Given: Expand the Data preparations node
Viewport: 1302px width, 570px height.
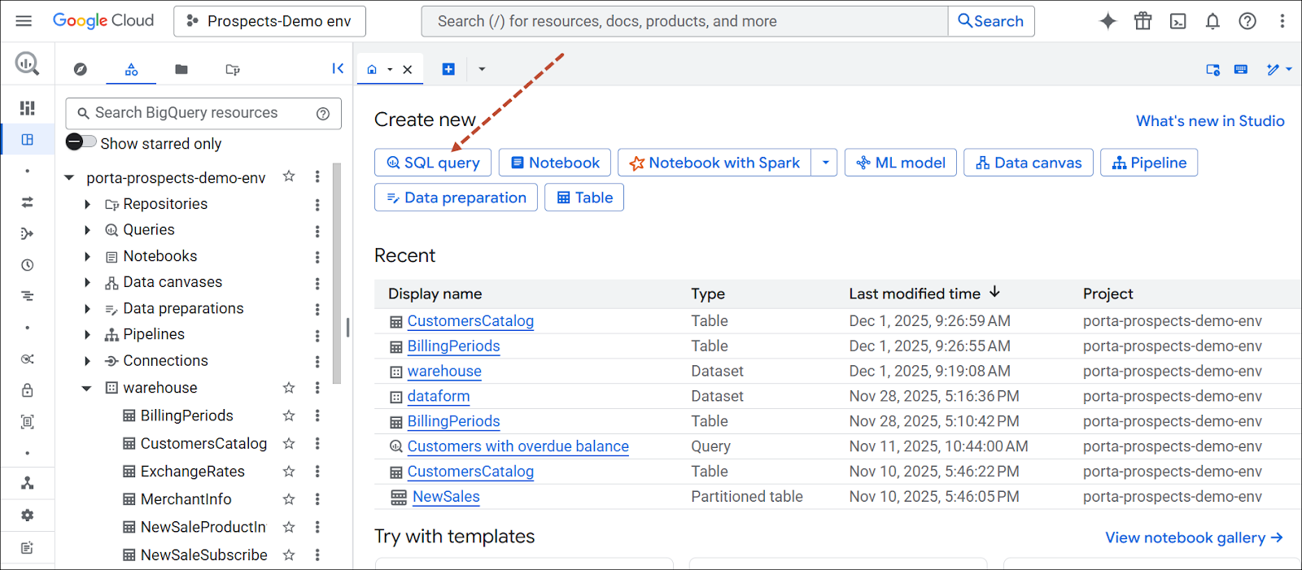Looking at the screenshot, I should pyautogui.click(x=87, y=309).
